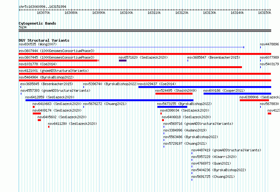Click the nsv6399906 variant label
Viewport: 280px width, 192px height.
tap(260, 97)
